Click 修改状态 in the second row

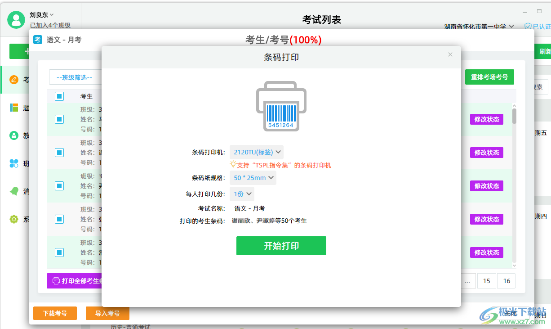point(487,153)
